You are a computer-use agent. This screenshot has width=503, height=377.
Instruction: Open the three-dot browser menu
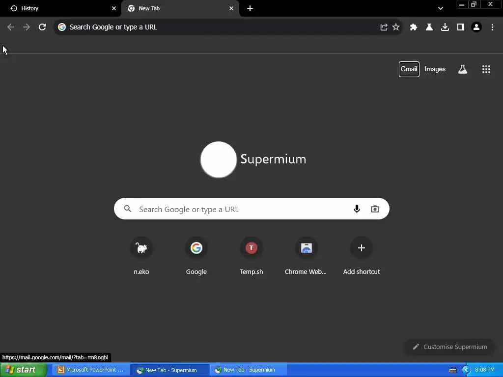492,27
